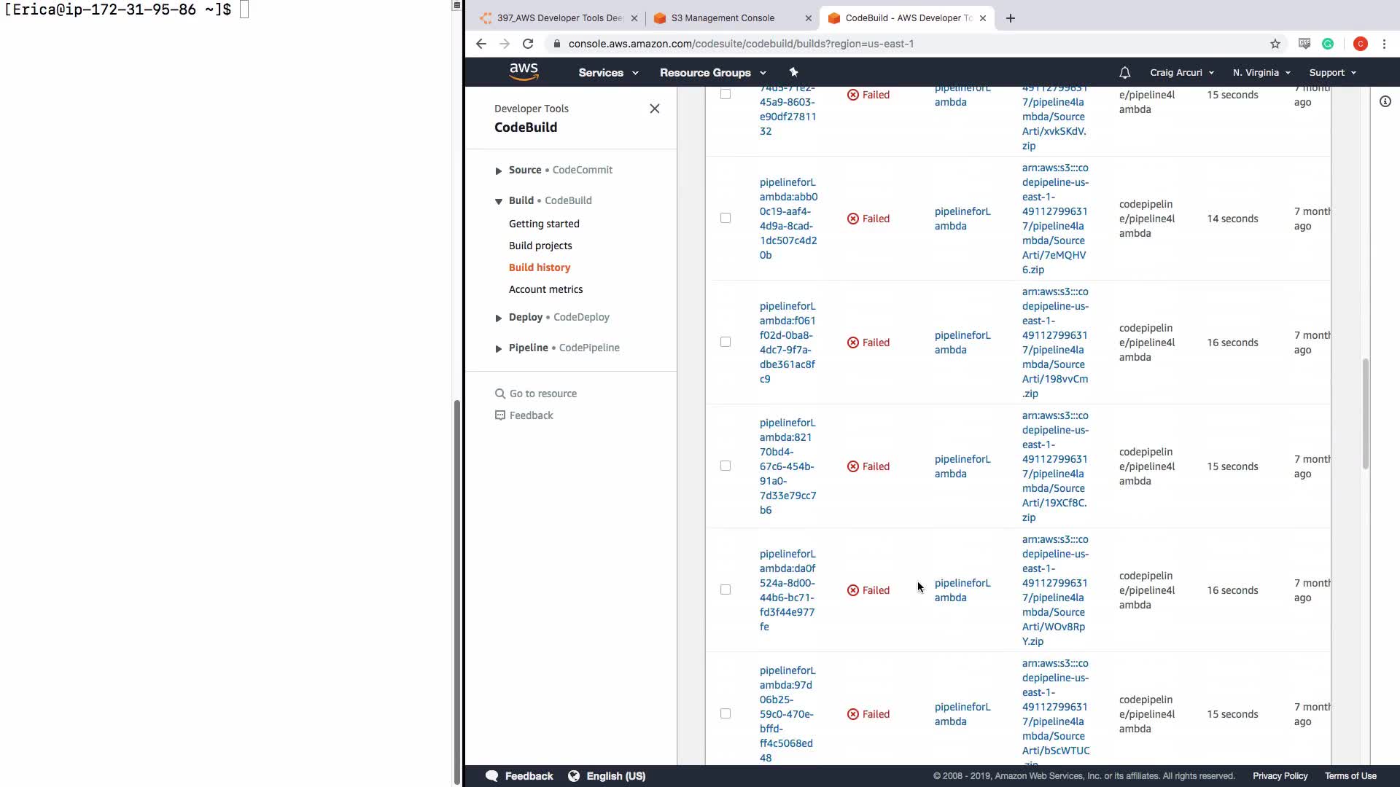
Task: Open build run pipelineforLambda:82170bd4 link
Action: 787,466
